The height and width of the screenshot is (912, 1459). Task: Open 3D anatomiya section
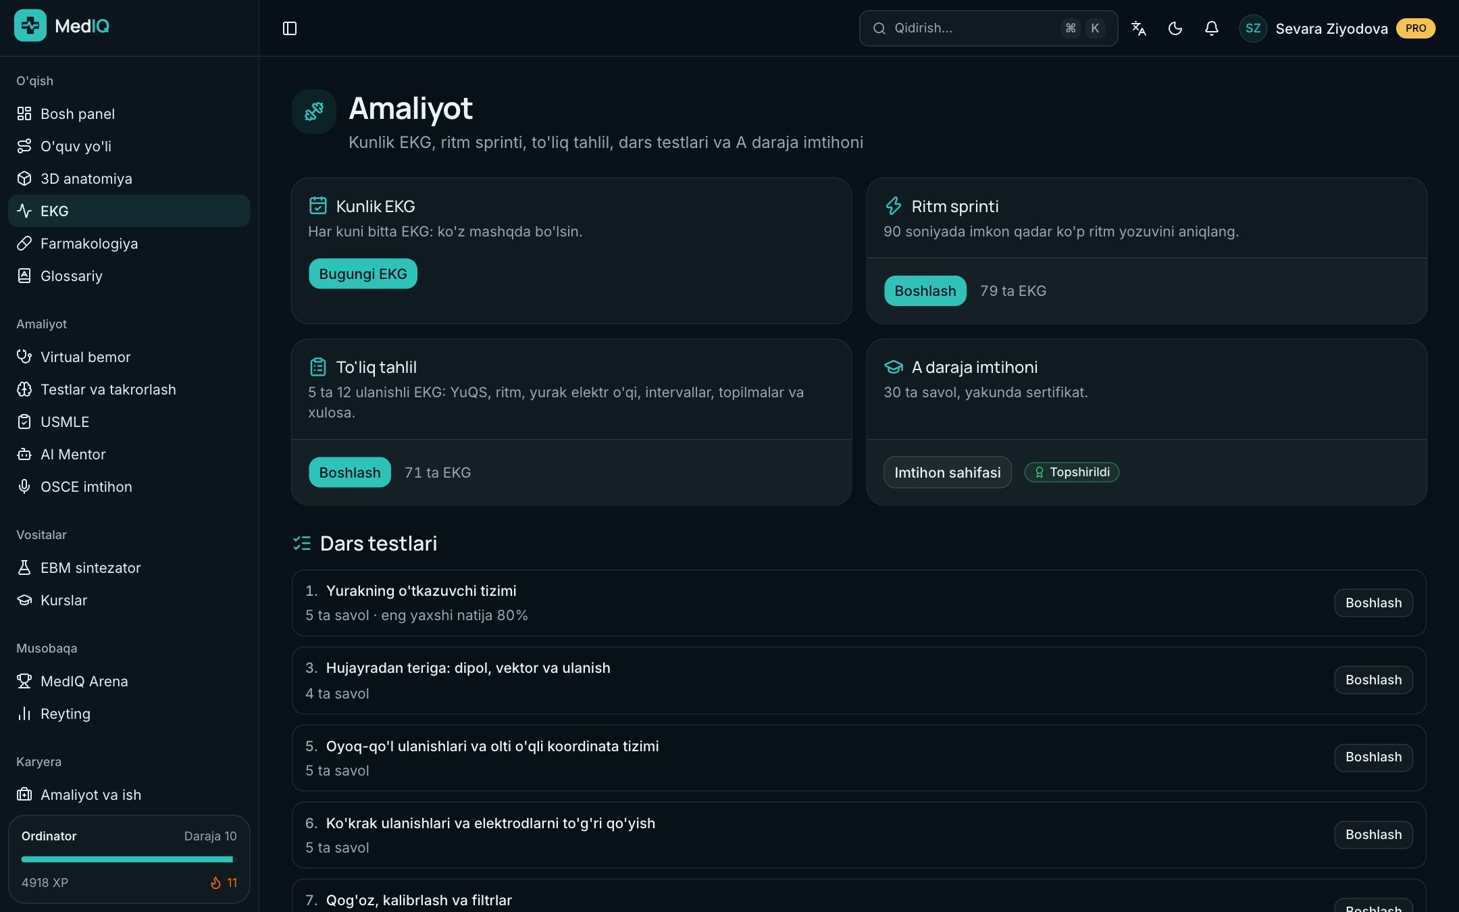tap(129, 178)
